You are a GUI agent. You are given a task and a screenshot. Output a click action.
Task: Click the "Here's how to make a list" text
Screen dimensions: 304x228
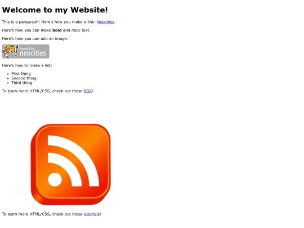[x=27, y=65]
